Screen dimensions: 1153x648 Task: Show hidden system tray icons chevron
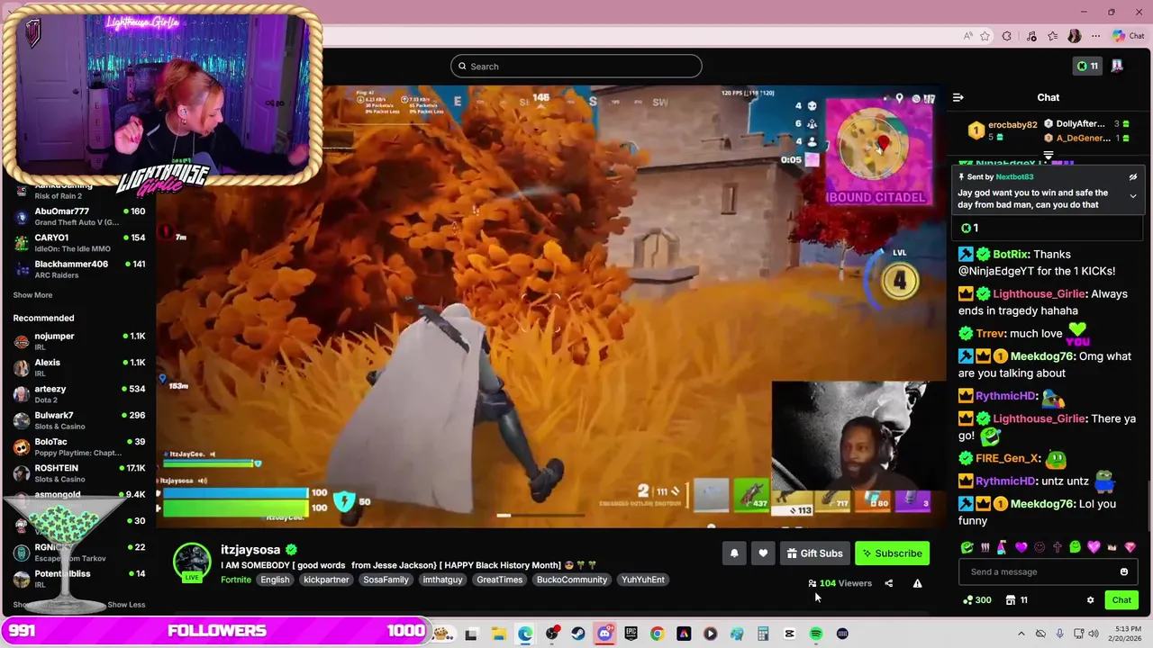pyautogui.click(x=1021, y=634)
